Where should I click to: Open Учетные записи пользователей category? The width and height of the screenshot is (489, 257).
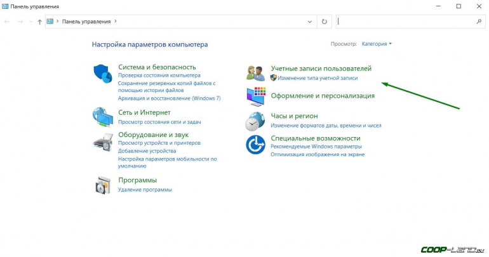click(x=321, y=68)
